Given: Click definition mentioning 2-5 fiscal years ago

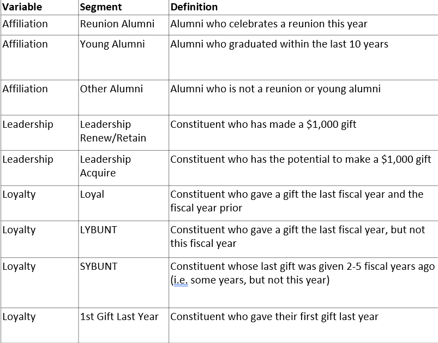Looking at the screenshot, I should pyautogui.click(x=303, y=273).
